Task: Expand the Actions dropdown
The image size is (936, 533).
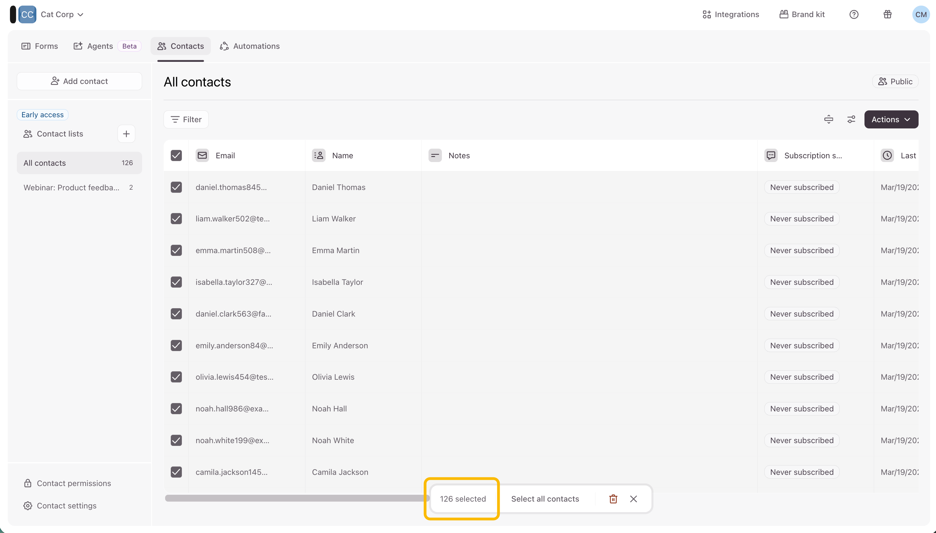Action: [x=891, y=119]
